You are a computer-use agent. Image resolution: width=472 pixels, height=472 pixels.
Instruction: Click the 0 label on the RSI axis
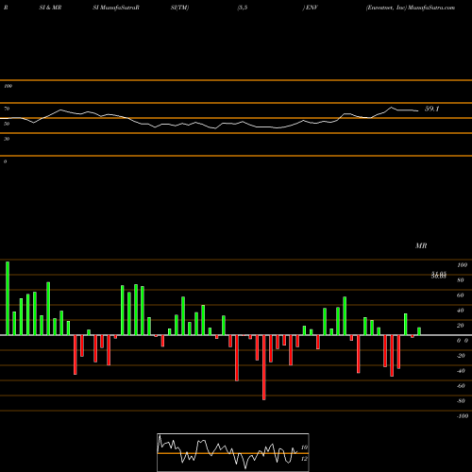point(5,161)
